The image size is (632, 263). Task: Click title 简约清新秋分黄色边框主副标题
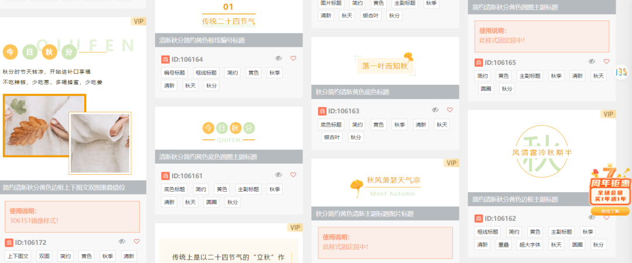515,199
